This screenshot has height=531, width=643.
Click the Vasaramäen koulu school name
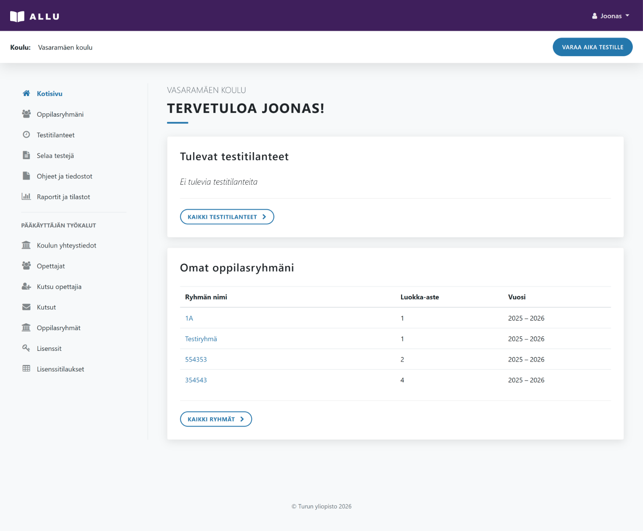pyautogui.click(x=65, y=47)
